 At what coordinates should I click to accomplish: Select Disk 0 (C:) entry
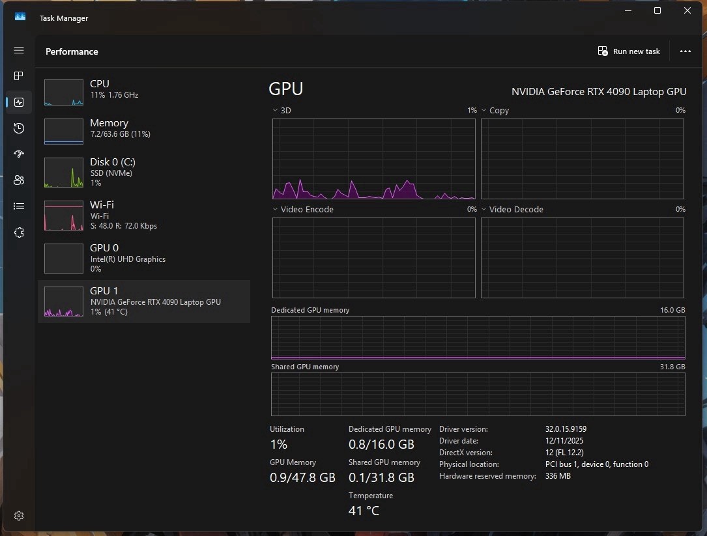[x=144, y=172]
